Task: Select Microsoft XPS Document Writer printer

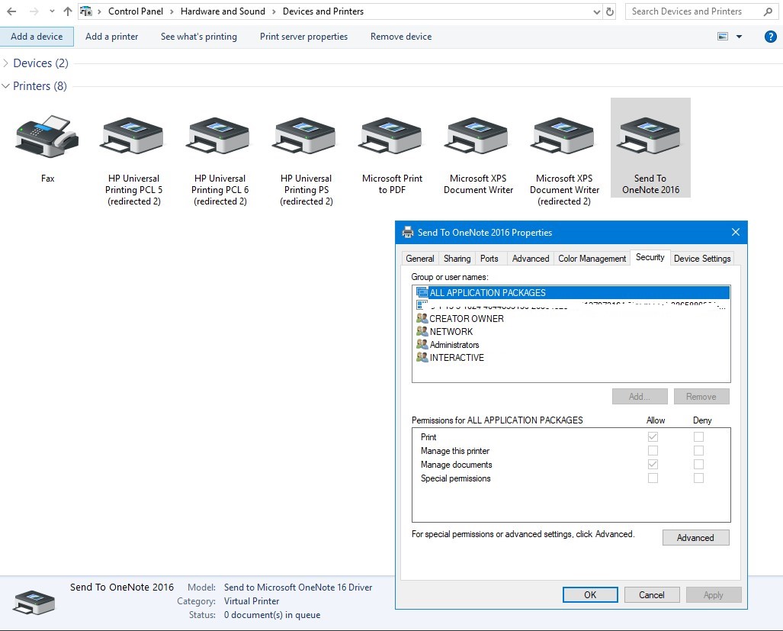Action: click(478, 137)
